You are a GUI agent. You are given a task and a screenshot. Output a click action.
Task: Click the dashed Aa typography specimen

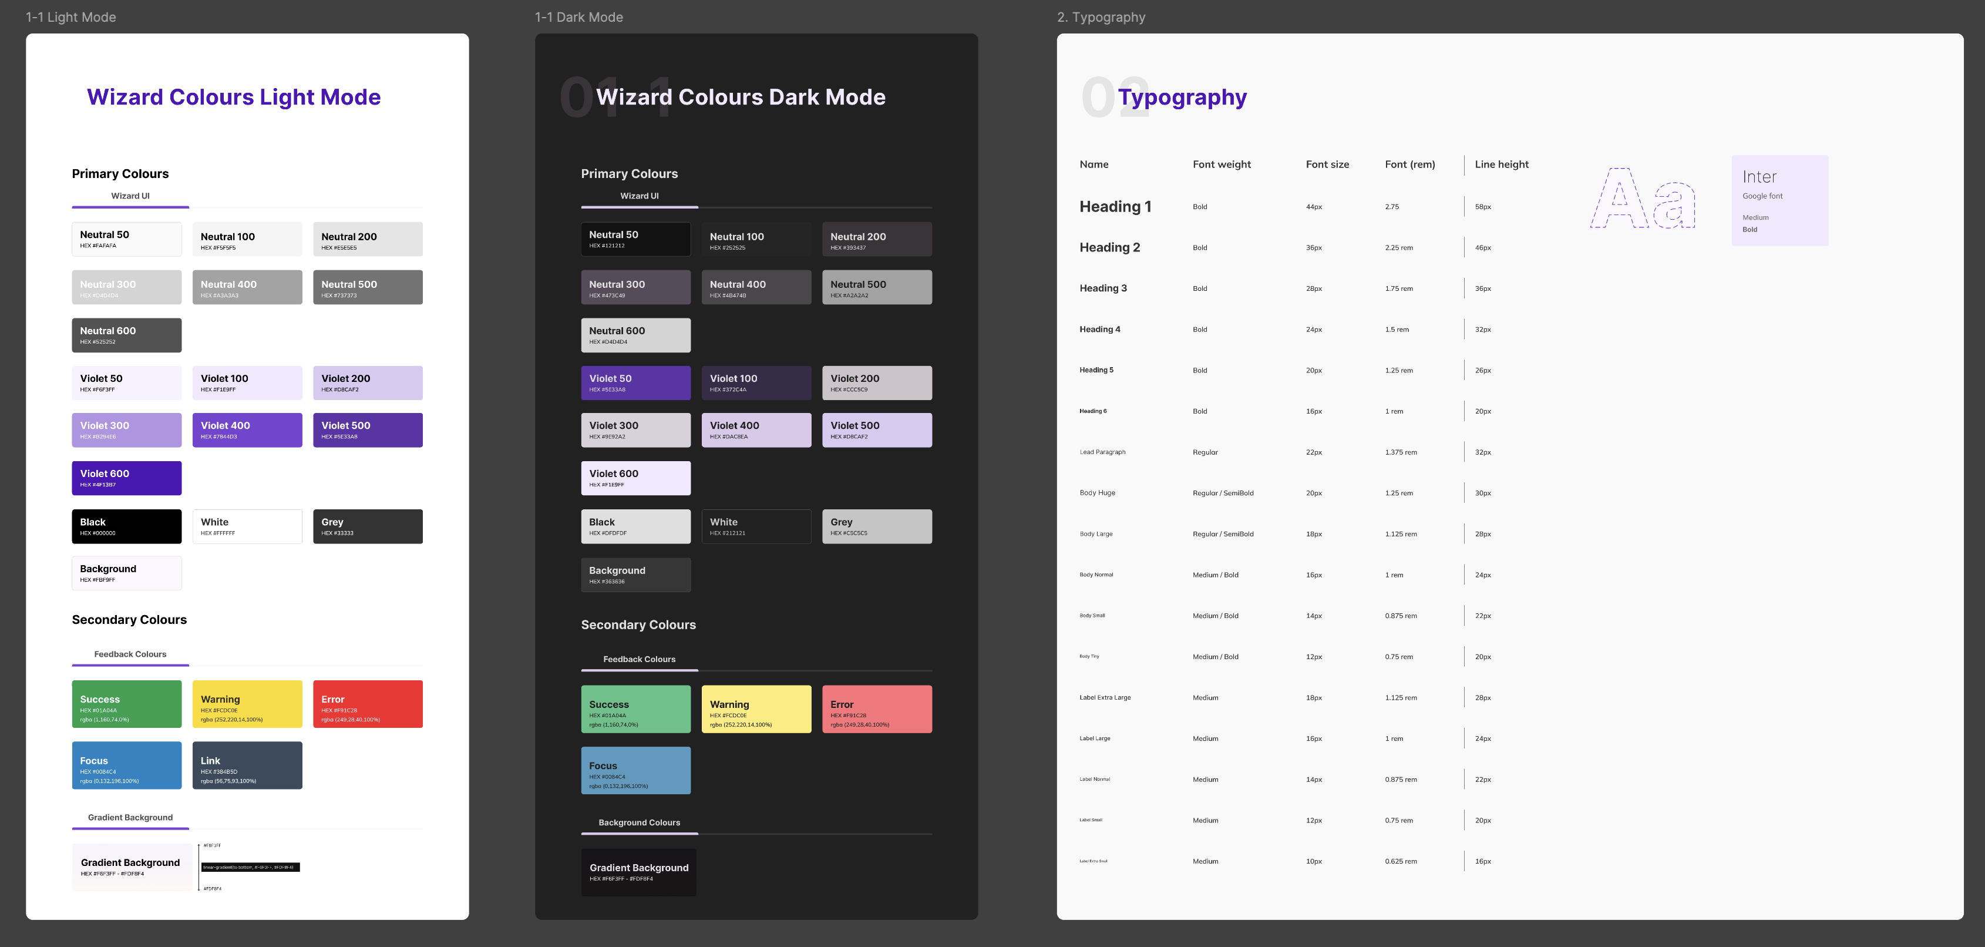point(1643,198)
